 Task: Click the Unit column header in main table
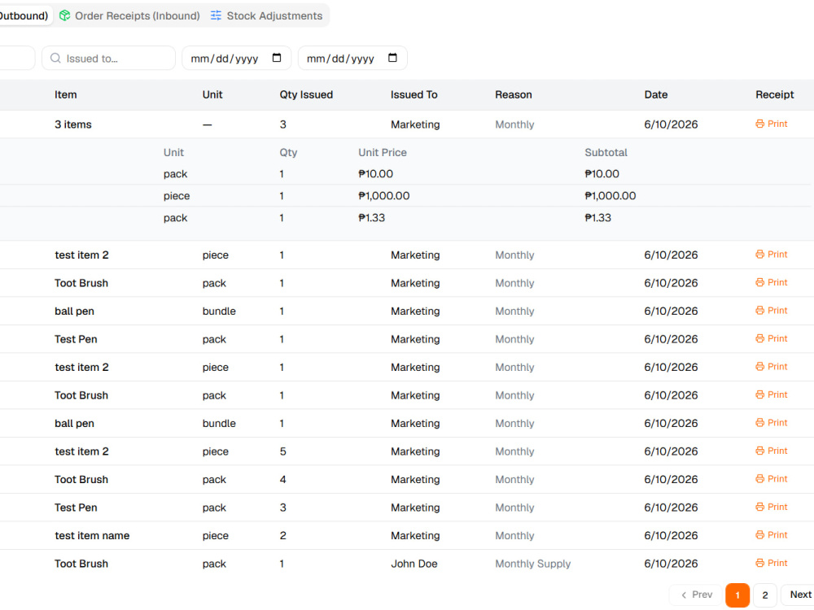212,95
